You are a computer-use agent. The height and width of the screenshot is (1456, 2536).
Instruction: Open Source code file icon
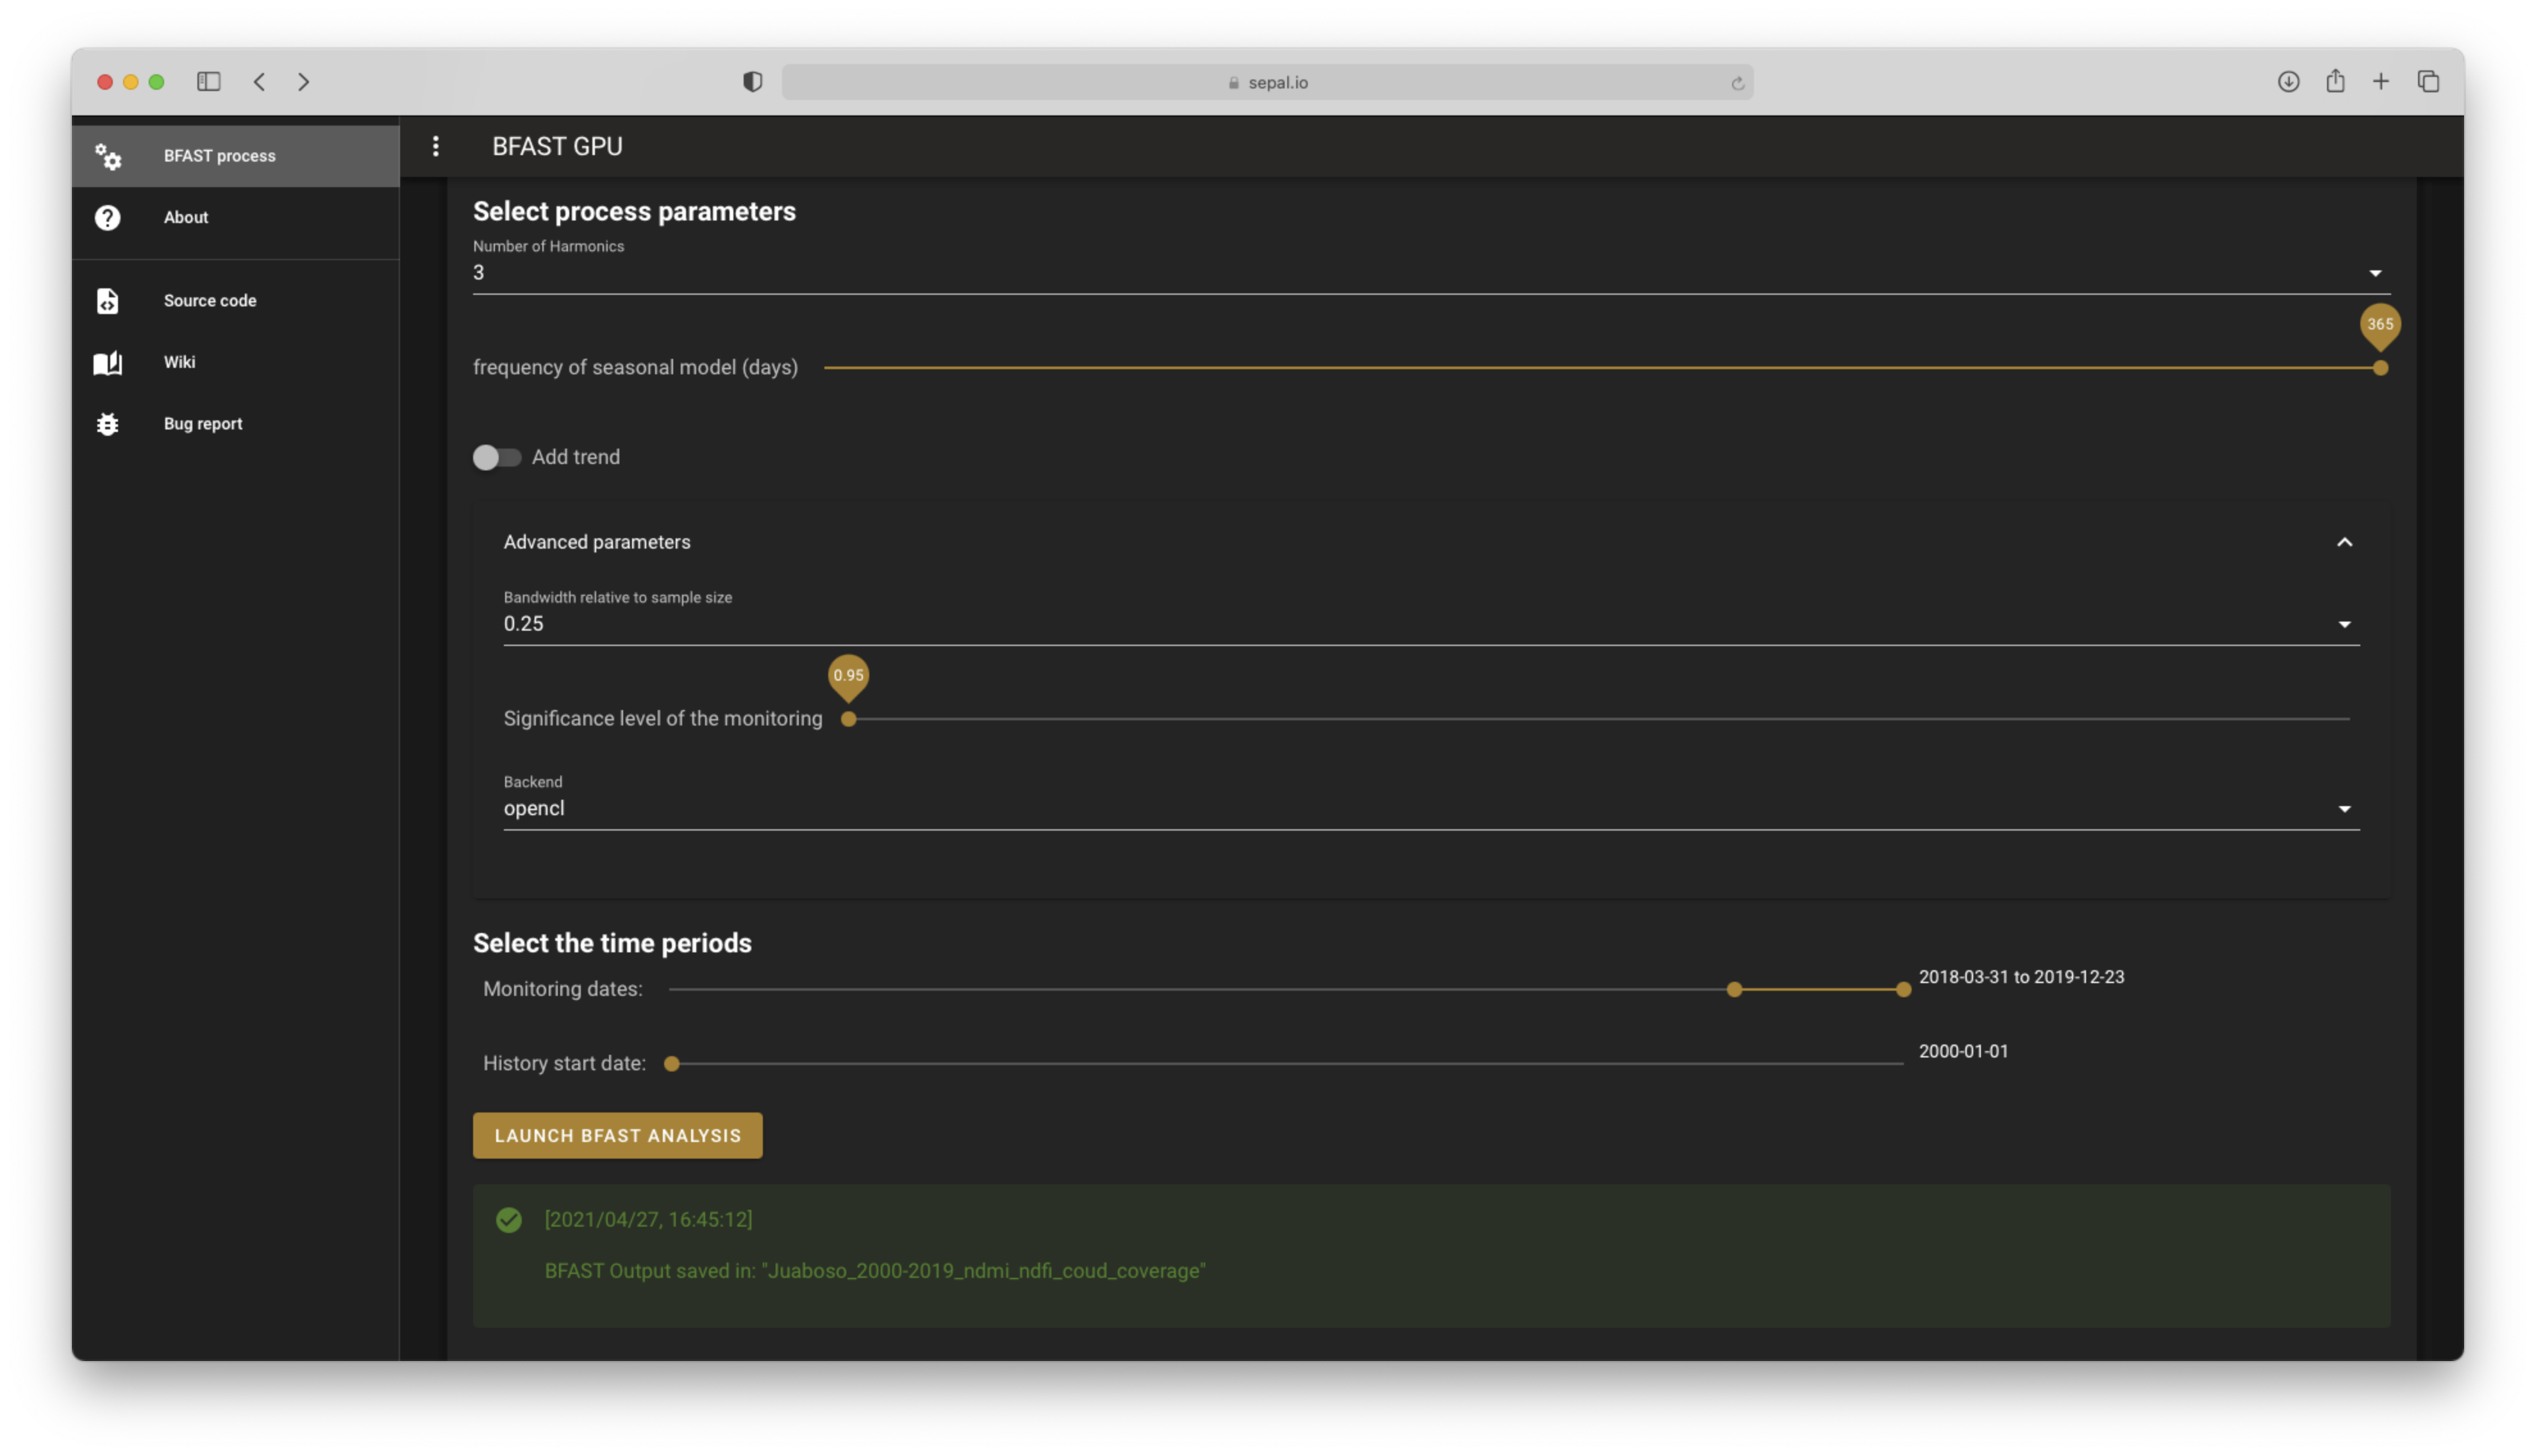[x=108, y=301]
